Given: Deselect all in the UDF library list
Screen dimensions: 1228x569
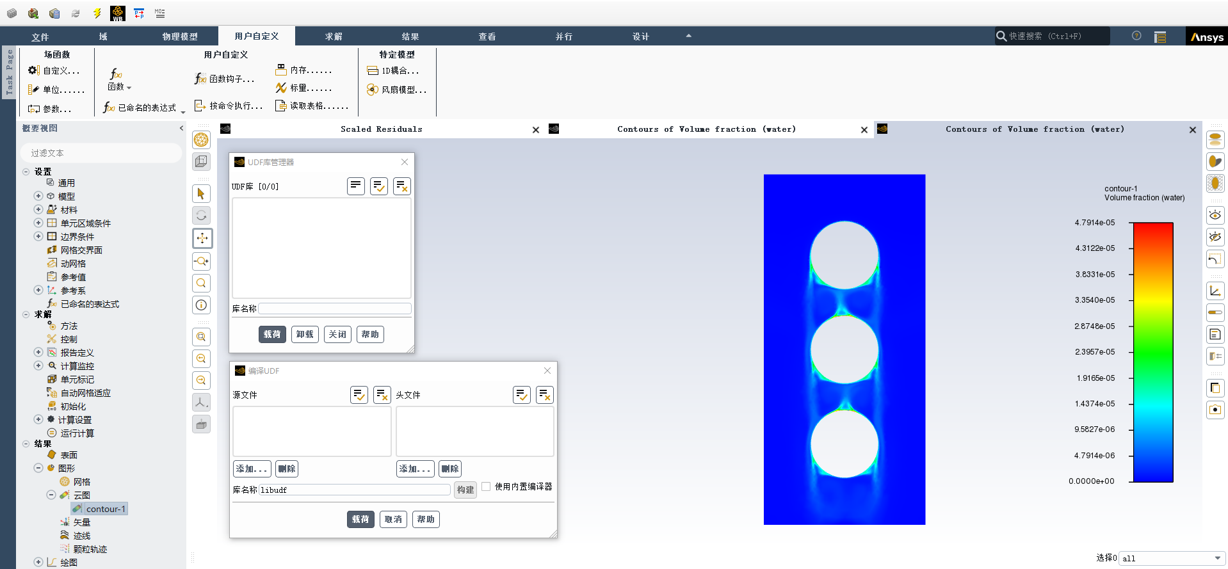Looking at the screenshot, I should pyautogui.click(x=402, y=186).
